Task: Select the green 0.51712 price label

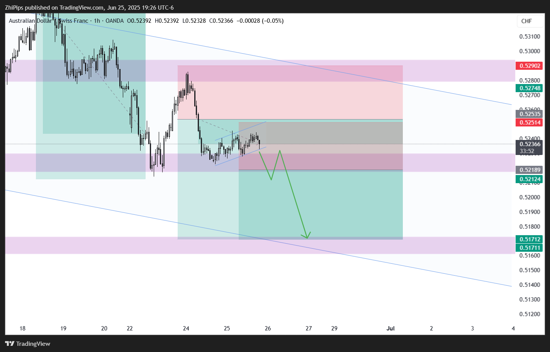Action: [529, 239]
